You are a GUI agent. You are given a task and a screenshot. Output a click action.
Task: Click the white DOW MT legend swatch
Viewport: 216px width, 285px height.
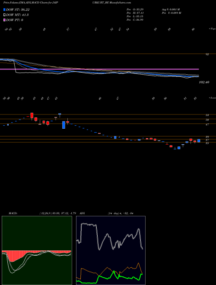(x=5, y=15)
